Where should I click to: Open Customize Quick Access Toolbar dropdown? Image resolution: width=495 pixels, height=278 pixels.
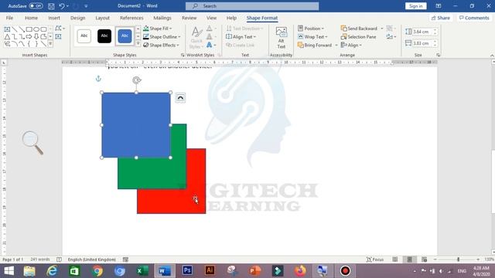(86, 6)
